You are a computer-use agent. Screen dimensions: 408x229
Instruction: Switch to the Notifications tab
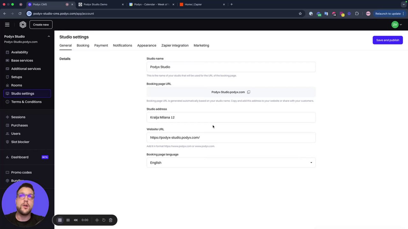point(122,45)
